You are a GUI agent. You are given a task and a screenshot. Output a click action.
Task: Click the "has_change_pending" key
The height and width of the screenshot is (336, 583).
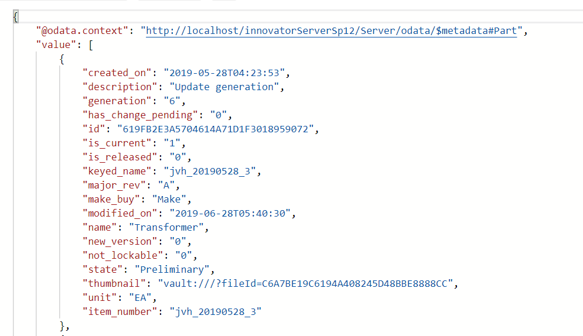tap(140, 115)
